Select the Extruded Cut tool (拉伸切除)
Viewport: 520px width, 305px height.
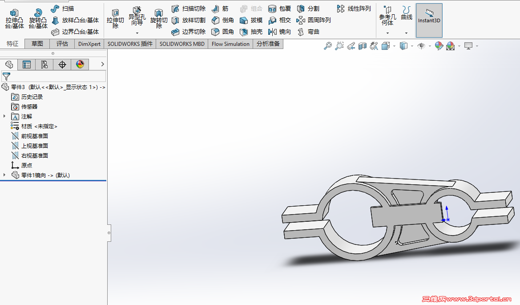click(115, 19)
